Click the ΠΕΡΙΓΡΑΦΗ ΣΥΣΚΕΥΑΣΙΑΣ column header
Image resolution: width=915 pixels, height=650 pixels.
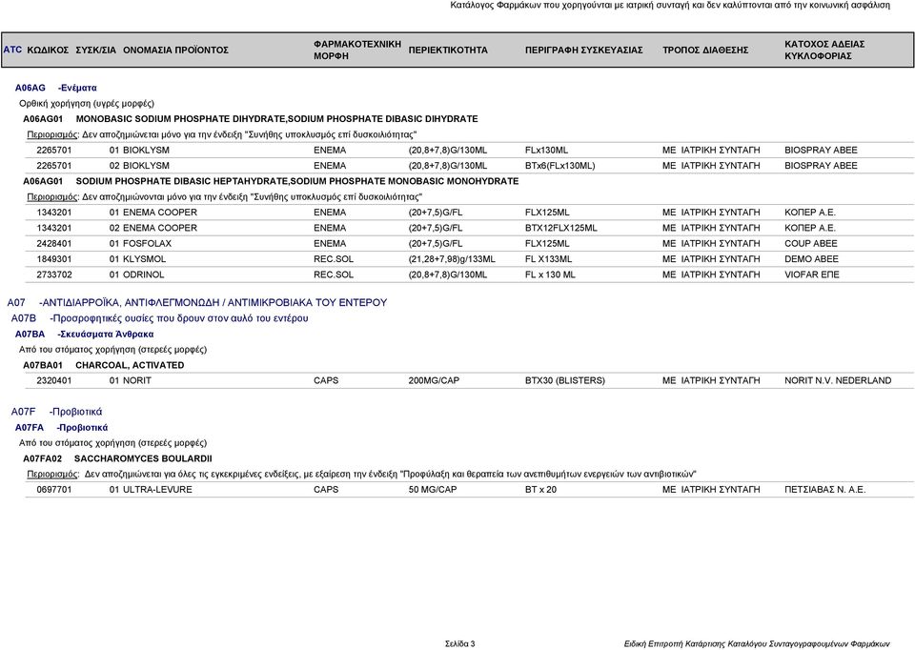tap(583, 51)
